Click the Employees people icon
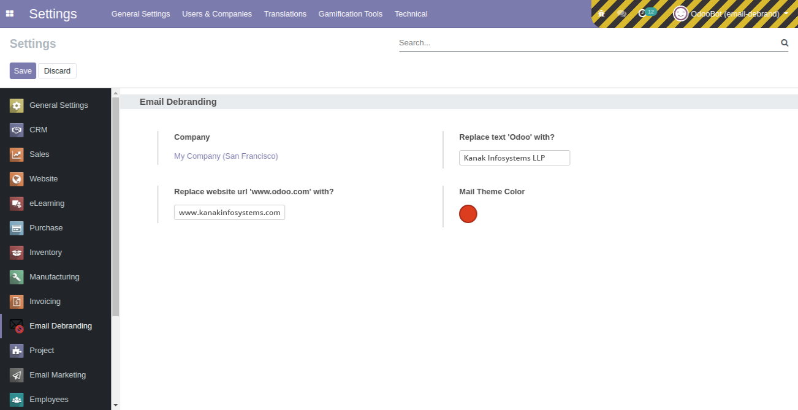 tap(17, 400)
